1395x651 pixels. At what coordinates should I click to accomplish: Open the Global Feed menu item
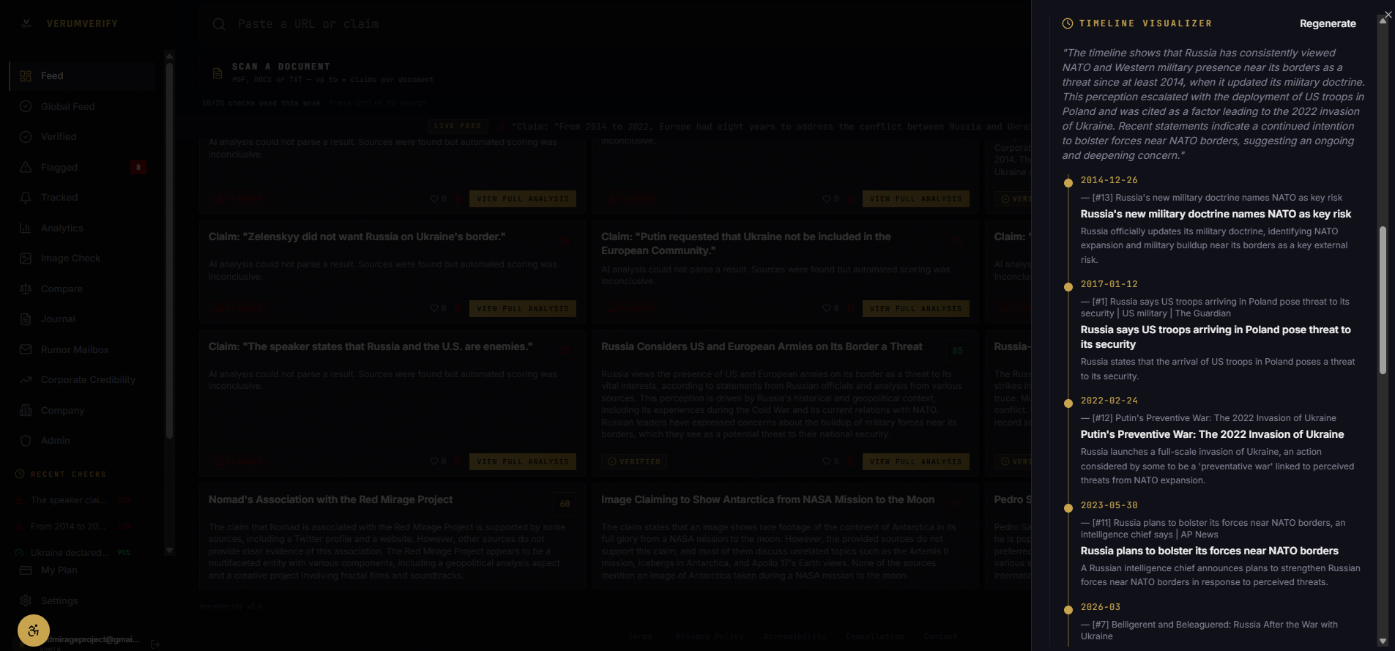click(x=82, y=106)
